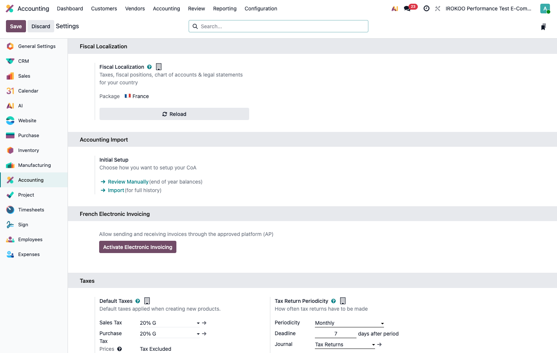Open the Configuration menu
Screen dimensions: 557x353
[x=261, y=9]
